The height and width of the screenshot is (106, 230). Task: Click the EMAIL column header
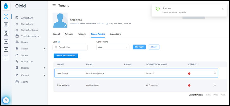(89, 64)
